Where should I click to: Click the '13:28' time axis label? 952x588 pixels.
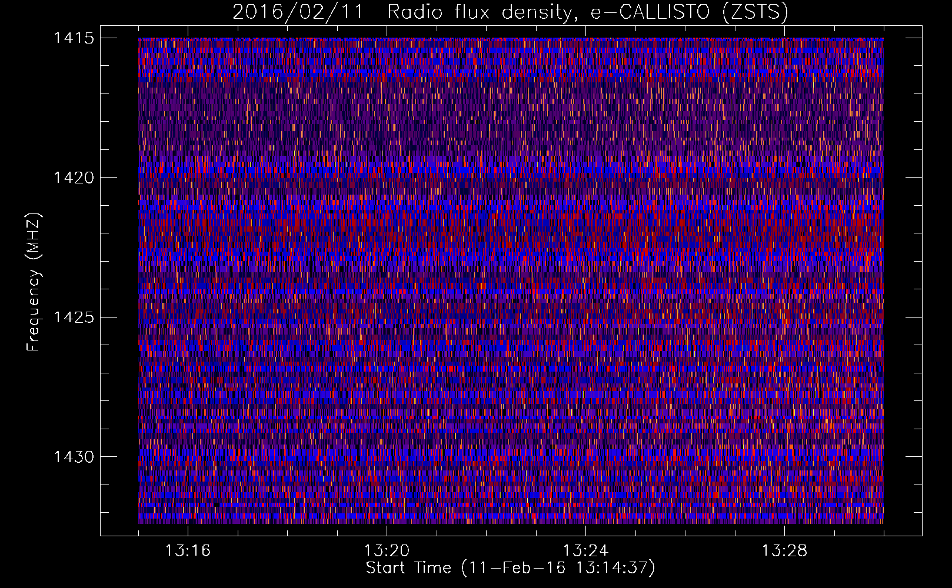coord(784,551)
